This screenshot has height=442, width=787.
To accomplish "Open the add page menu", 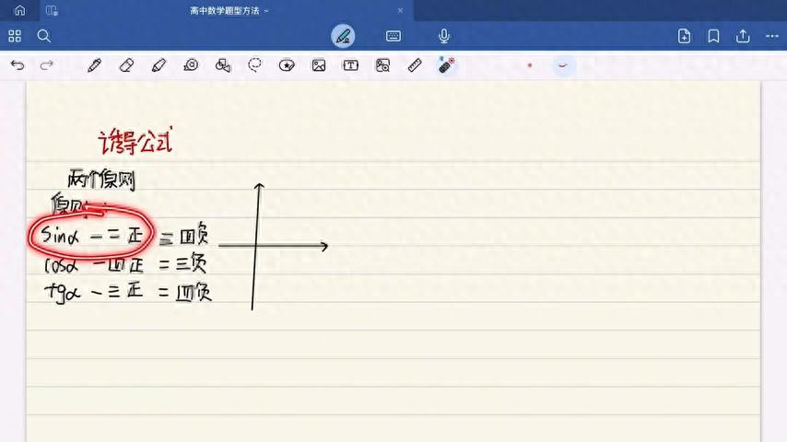I will (684, 36).
